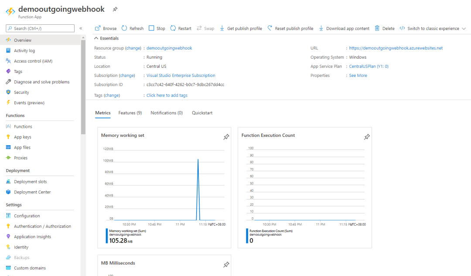Screen dimensions: 471x276
Task: Collapse the Essentials section
Action: (x=106, y=38)
